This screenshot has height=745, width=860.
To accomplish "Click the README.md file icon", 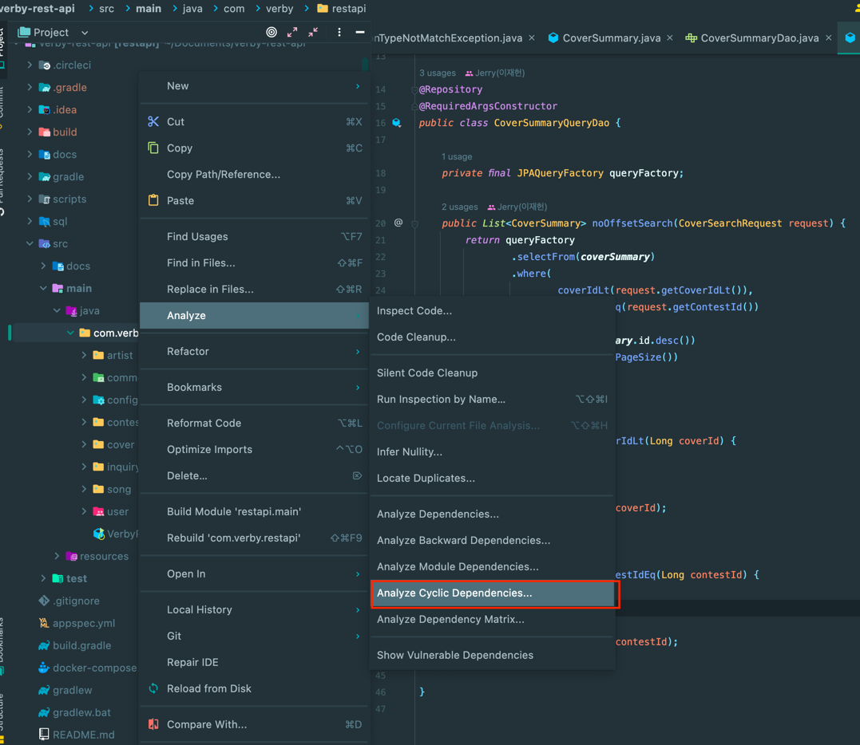I will tap(44, 735).
